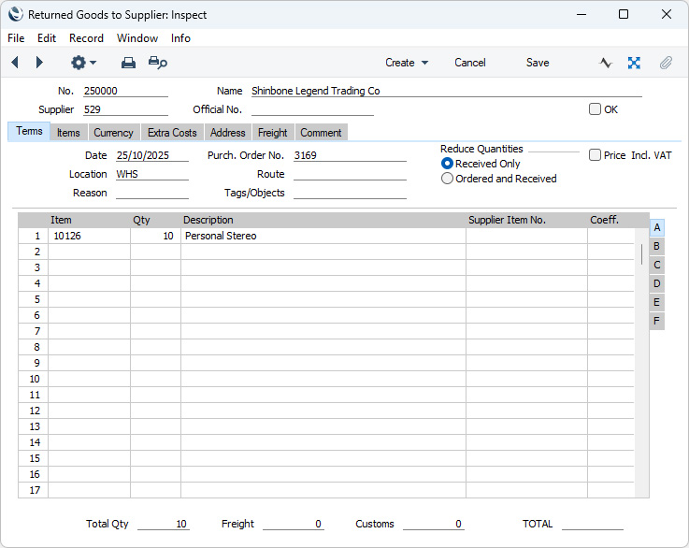Go to previous record arrow
689x548 pixels.
click(15, 63)
